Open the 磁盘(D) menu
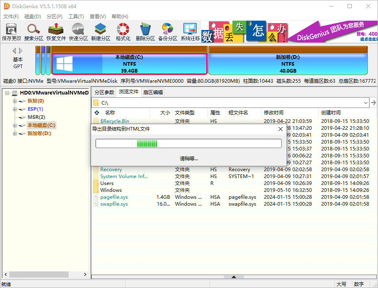 (x=32, y=16)
